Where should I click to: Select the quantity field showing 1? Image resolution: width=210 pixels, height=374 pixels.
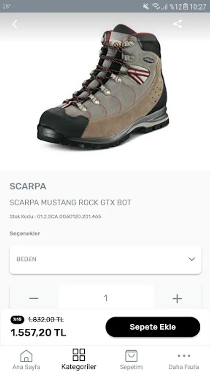[106, 298]
